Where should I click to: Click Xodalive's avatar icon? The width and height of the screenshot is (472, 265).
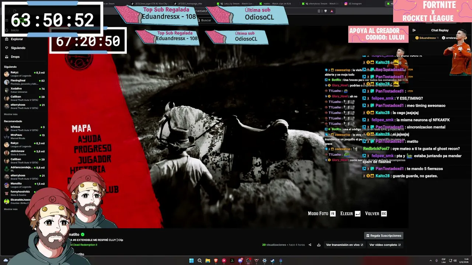(7, 90)
